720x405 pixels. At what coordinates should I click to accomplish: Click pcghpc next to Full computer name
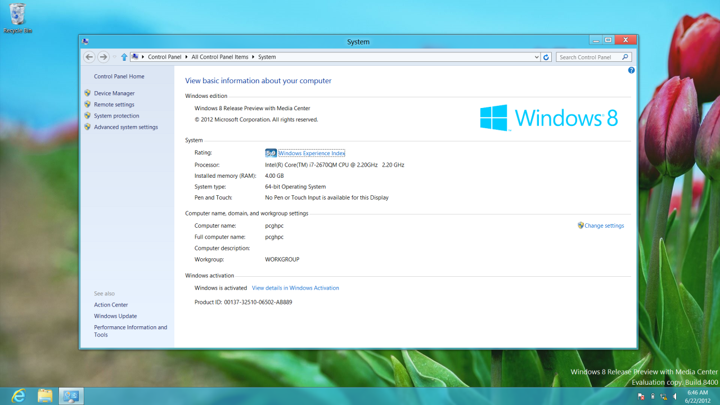pos(274,237)
